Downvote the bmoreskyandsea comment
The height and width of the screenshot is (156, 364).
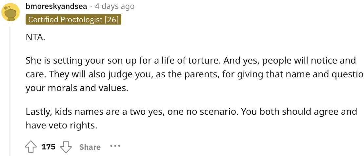click(67, 147)
